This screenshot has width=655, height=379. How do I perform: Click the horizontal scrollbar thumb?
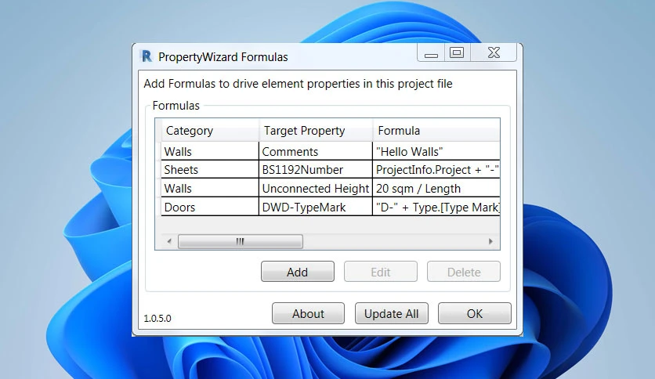pos(241,241)
